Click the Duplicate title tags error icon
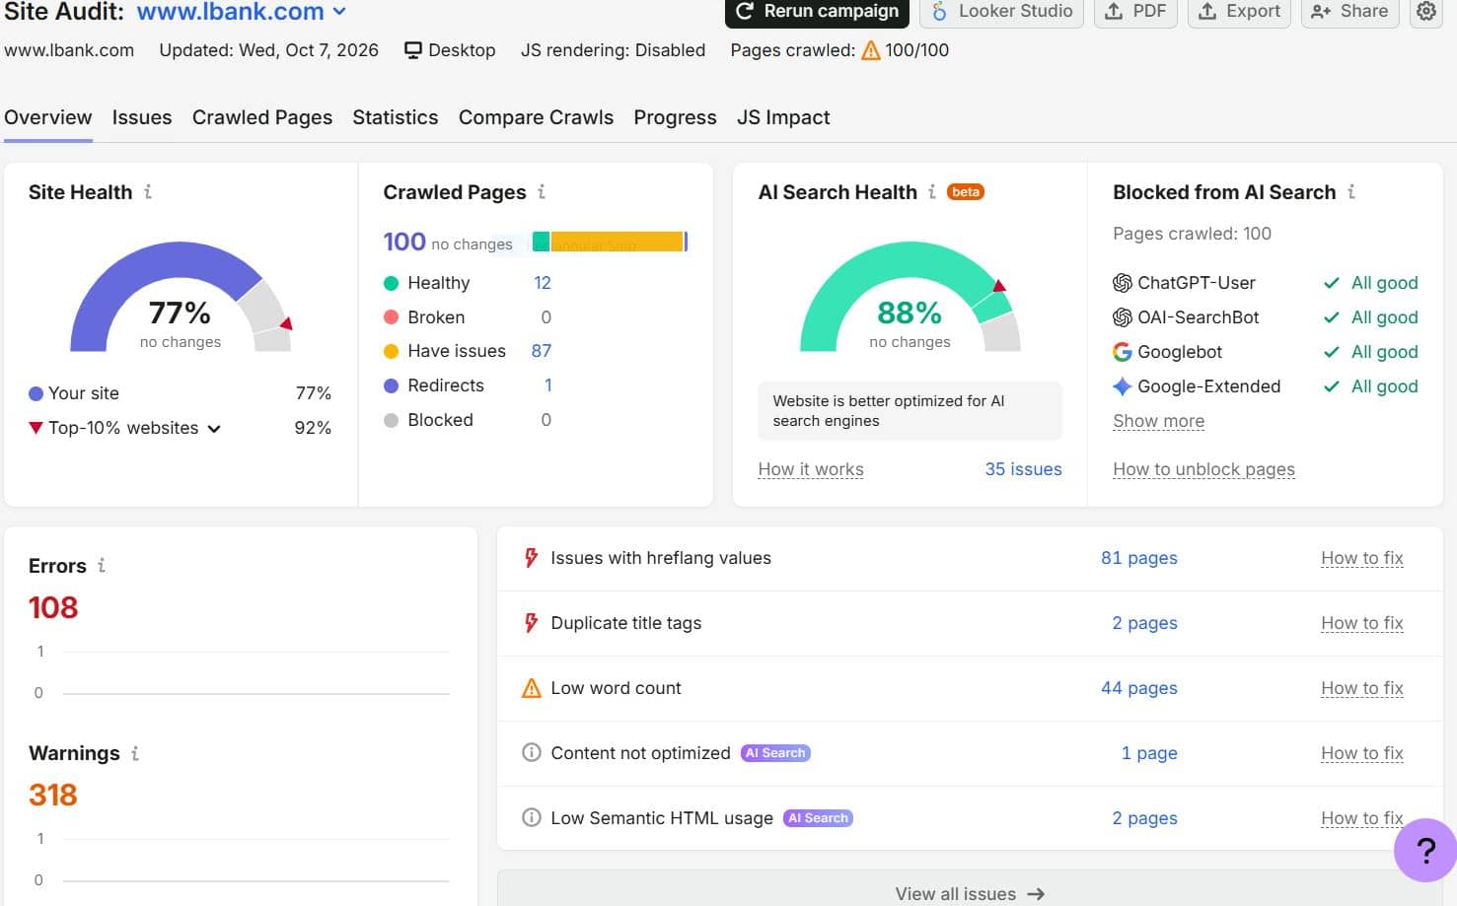Screen dimensions: 1457x906 click(x=532, y=623)
